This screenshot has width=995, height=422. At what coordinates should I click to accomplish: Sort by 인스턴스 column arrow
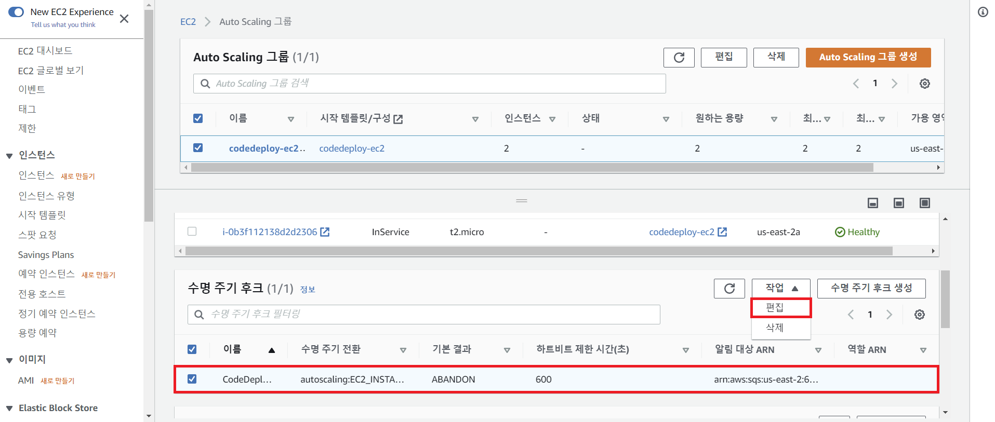pos(552,119)
